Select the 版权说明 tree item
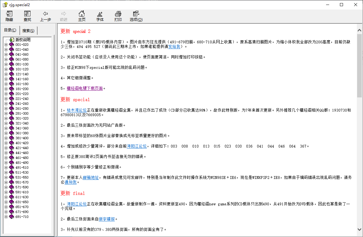 pyautogui.click(x=23, y=40)
